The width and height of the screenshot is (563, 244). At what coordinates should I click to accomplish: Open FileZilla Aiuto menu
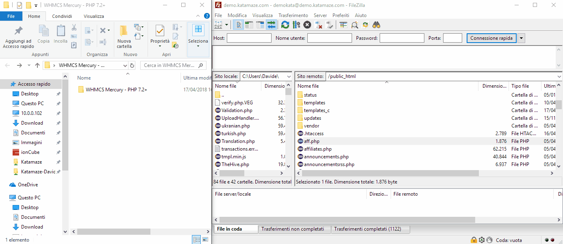pos(361,15)
